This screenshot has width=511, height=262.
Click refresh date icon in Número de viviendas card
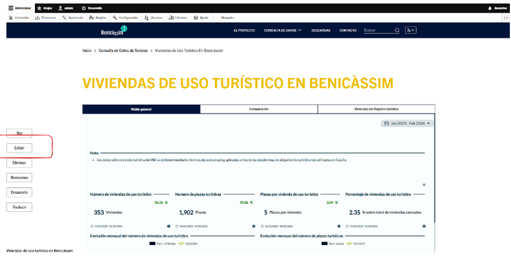92,226
